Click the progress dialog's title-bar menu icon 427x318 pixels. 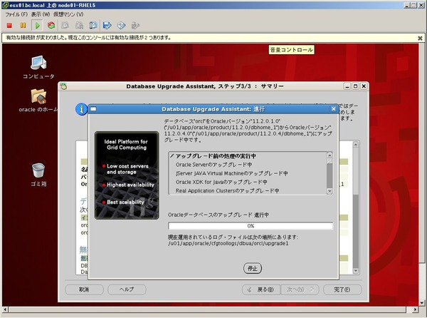tap(93, 109)
